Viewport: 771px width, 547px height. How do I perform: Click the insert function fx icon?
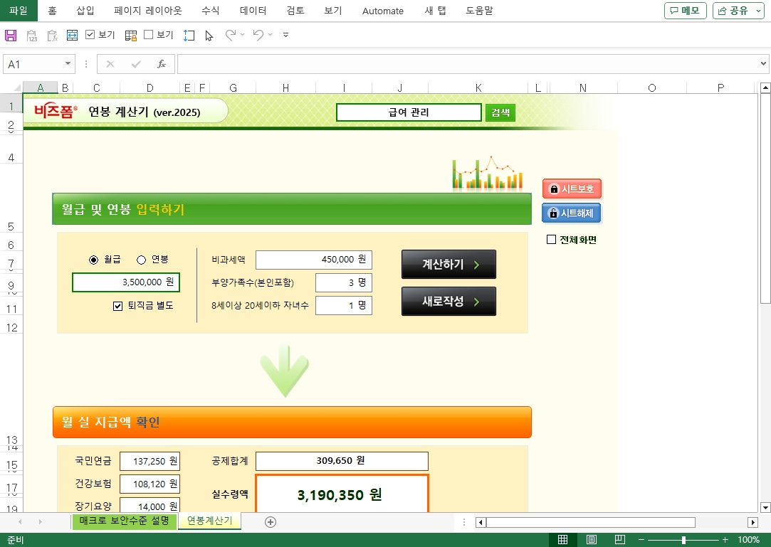click(x=162, y=64)
